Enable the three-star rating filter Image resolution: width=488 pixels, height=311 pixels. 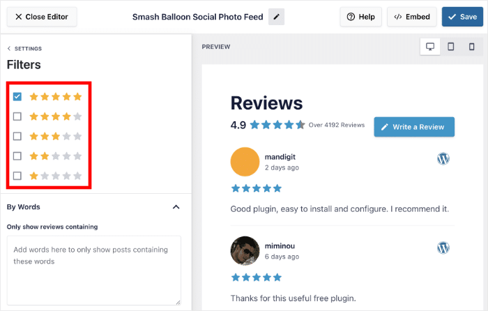coord(17,136)
